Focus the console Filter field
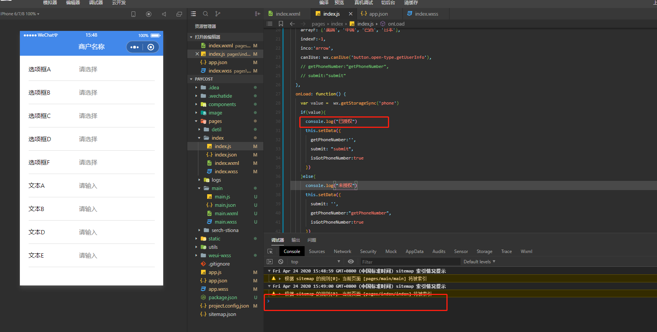The height and width of the screenshot is (332, 657). 410,262
